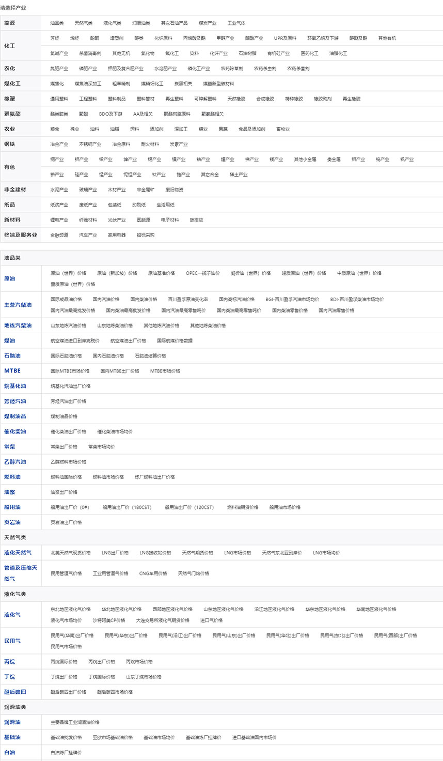Open 可降解塑料 in the 橡塑 row
The width and height of the screenshot is (443, 761).
pyautogui.click(x=205, y=99)
